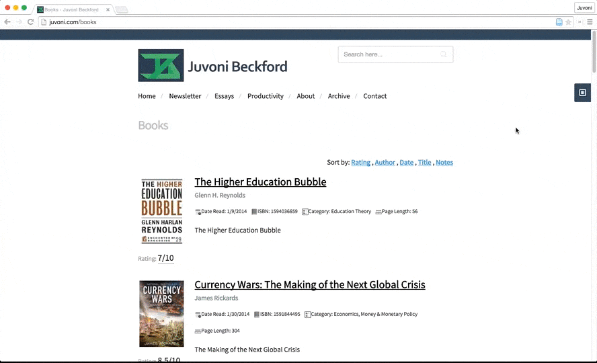Click the 7/10 rating value
597x363 pixels.
[x=165, y=258]
